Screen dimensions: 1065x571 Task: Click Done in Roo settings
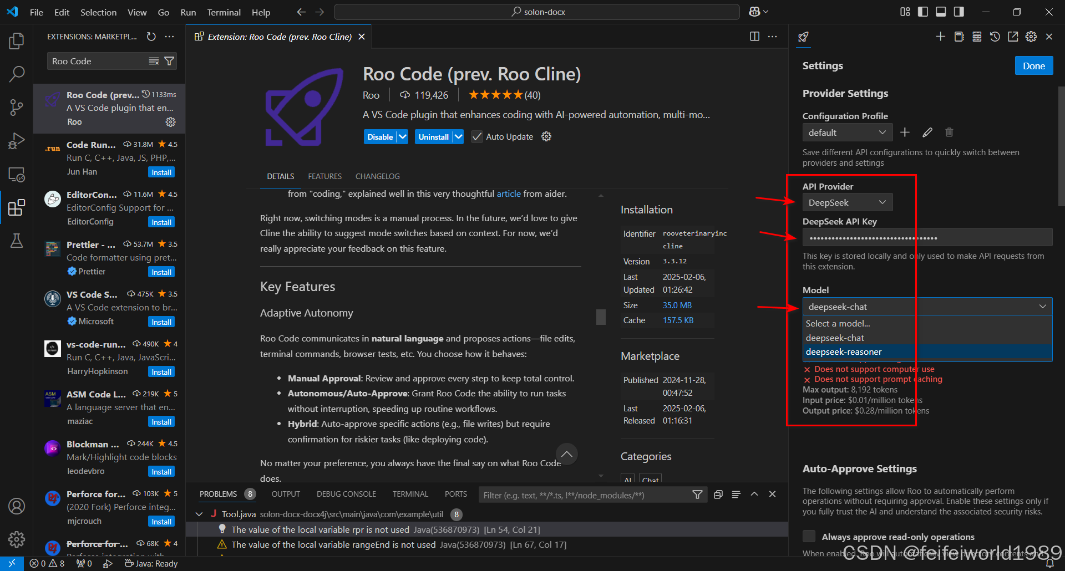tap(1034, 65)
